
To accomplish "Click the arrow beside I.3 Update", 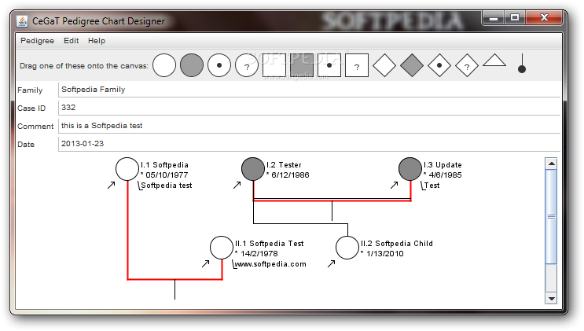I will pyautogui.click(x=395, y=185).
